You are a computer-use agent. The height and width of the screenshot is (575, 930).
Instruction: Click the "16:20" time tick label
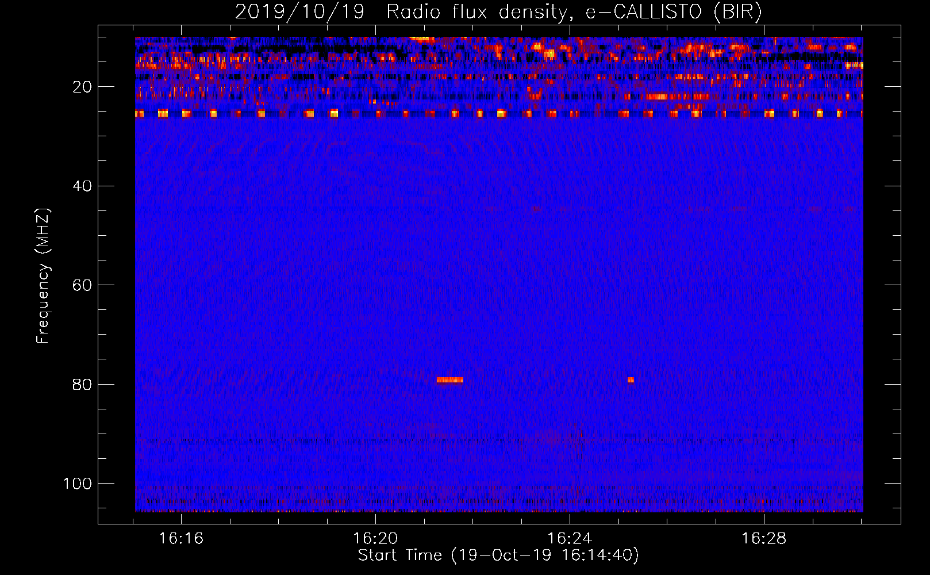[375, 539]
